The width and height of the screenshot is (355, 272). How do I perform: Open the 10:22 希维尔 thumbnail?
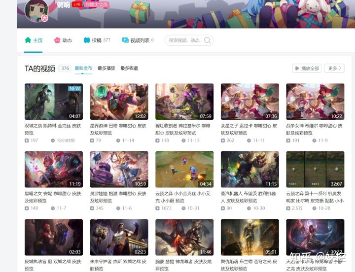[x=315, y=102]
